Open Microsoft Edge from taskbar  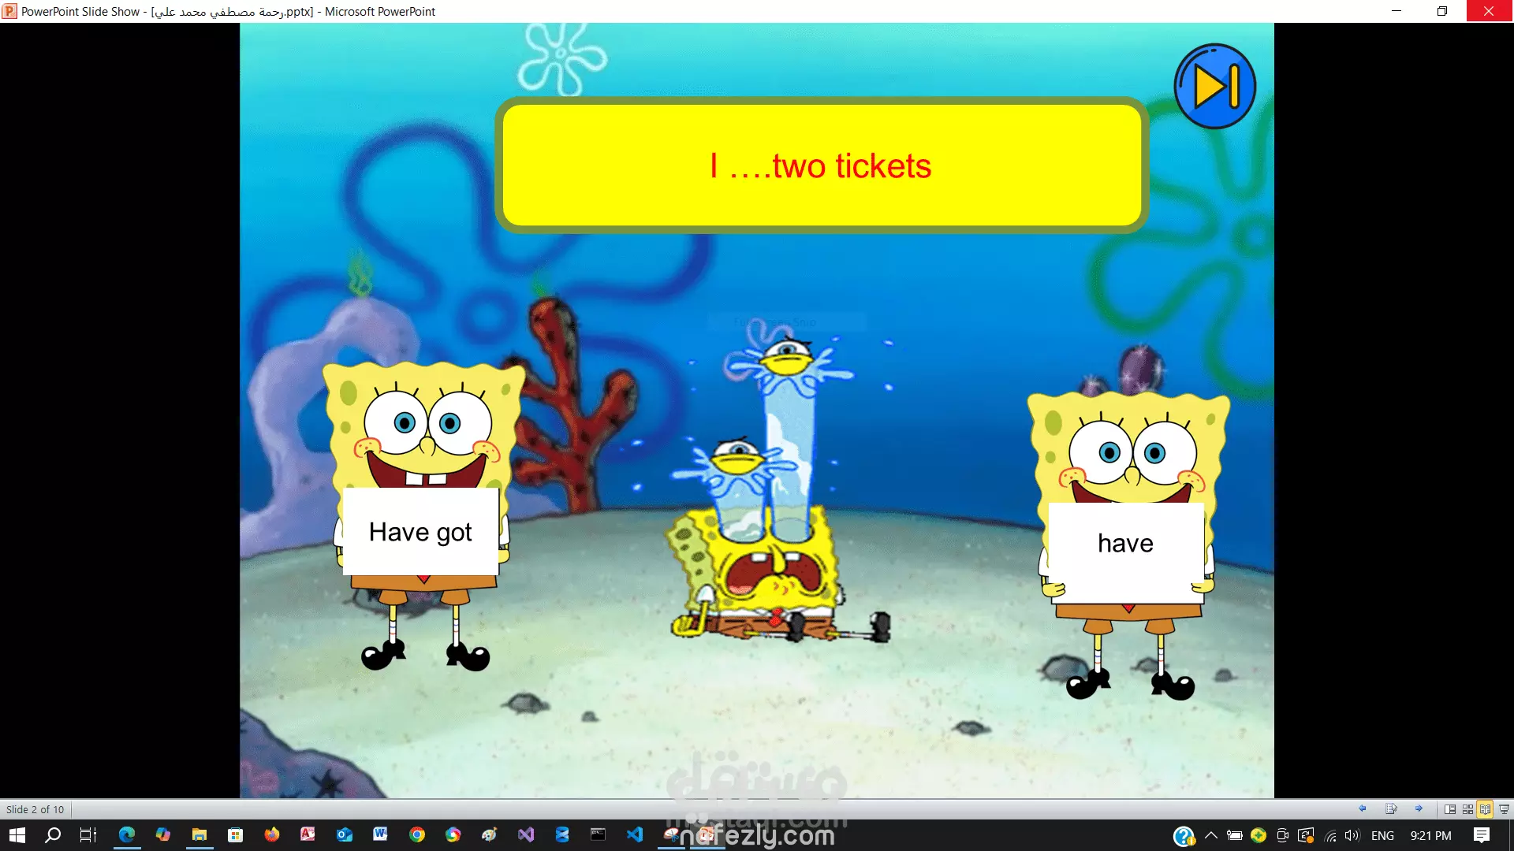126,834
